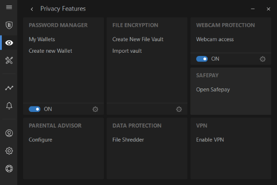Open File Encryption settings gear

coord(179,109)
